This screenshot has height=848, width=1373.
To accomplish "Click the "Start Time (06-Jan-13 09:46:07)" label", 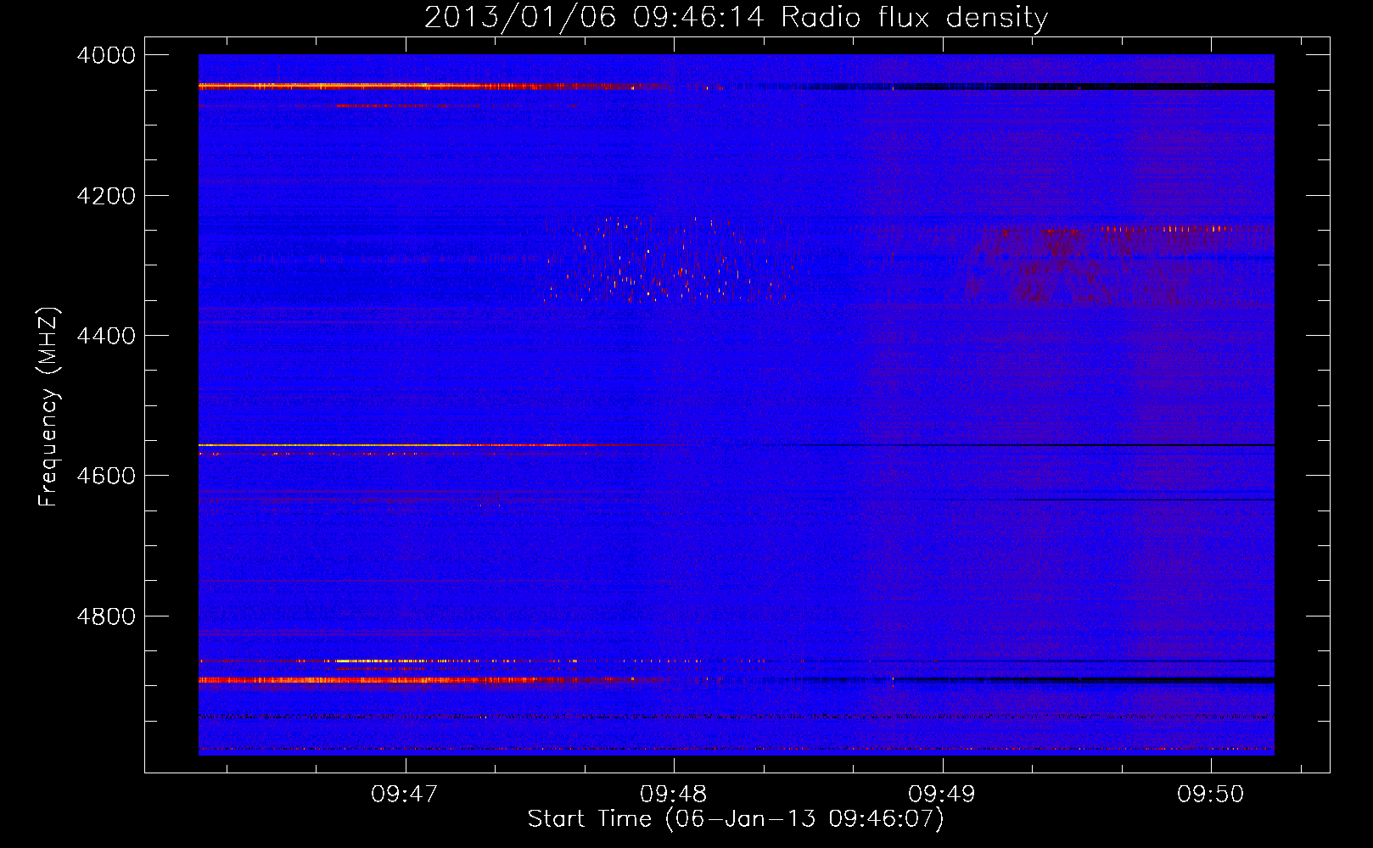I will click(736, 819).
